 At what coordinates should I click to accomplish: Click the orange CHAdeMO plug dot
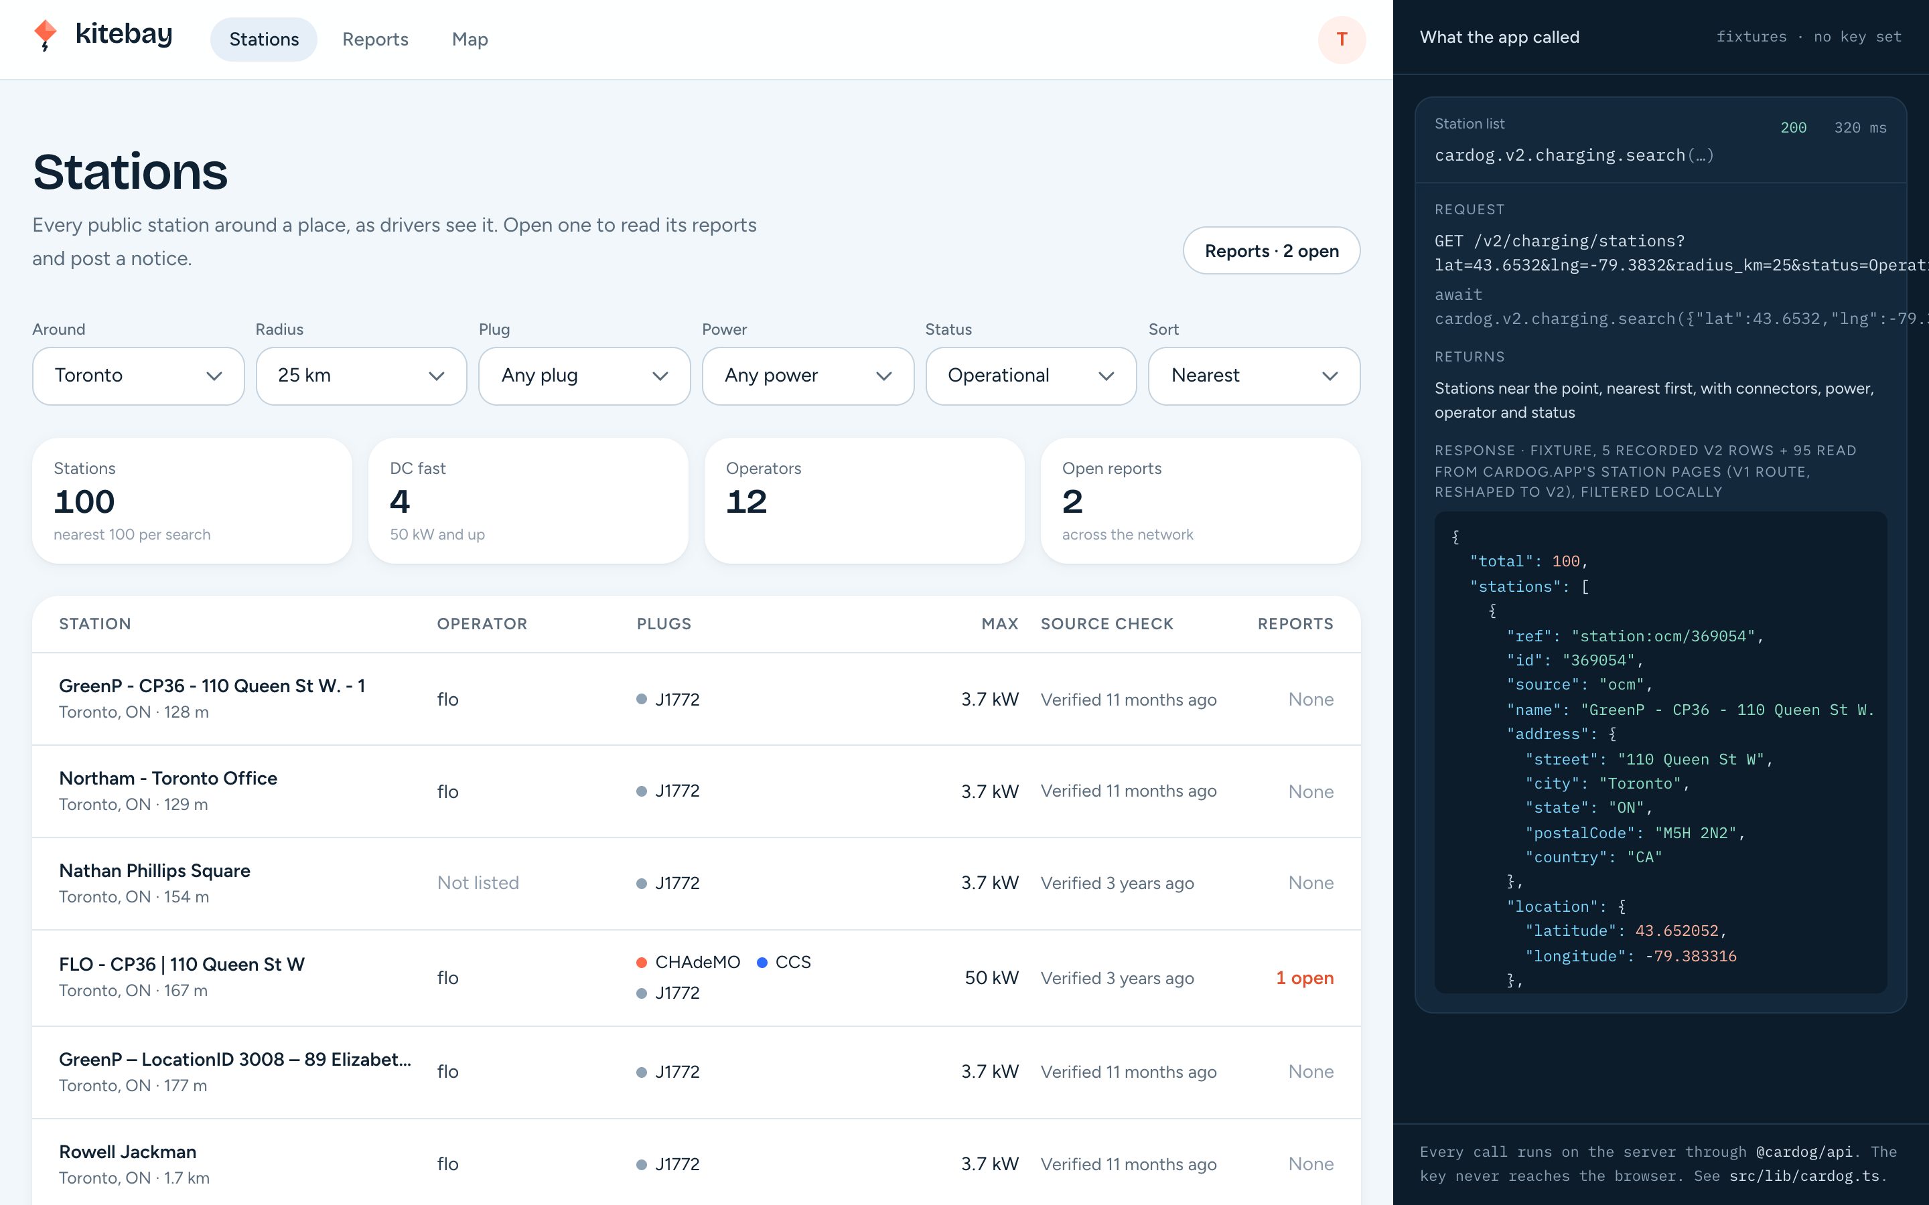click(641, 963)
